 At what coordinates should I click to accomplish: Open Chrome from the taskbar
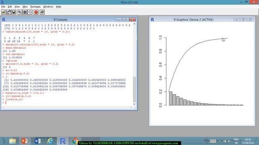(75, 141)
